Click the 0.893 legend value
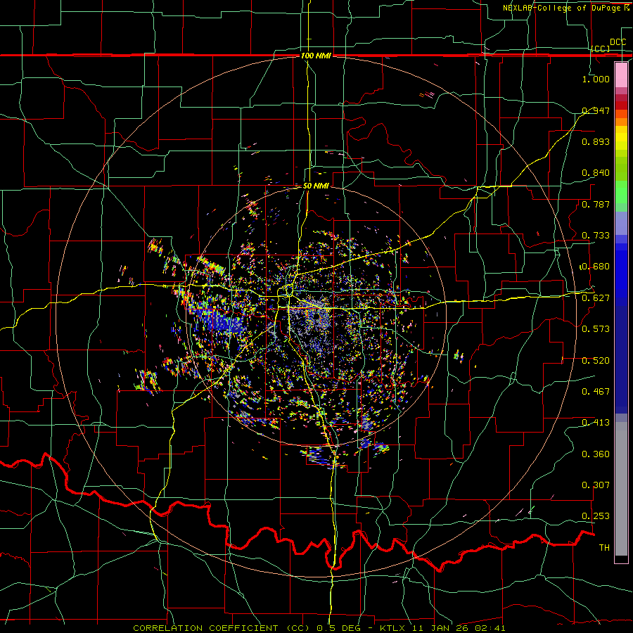Screen dimensions: 633x633 596,141
